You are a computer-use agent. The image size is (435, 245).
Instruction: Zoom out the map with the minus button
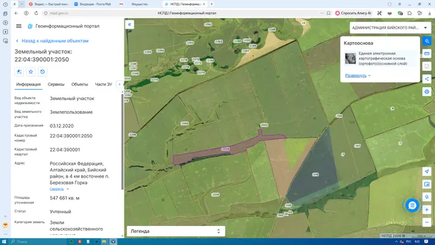[x=427, y=223]
